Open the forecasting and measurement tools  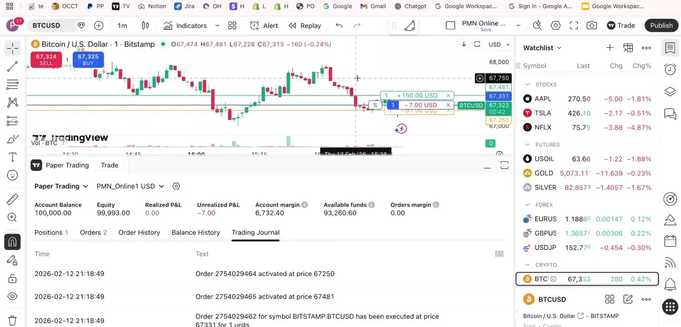pyautogui.click(x=12, y=121)
